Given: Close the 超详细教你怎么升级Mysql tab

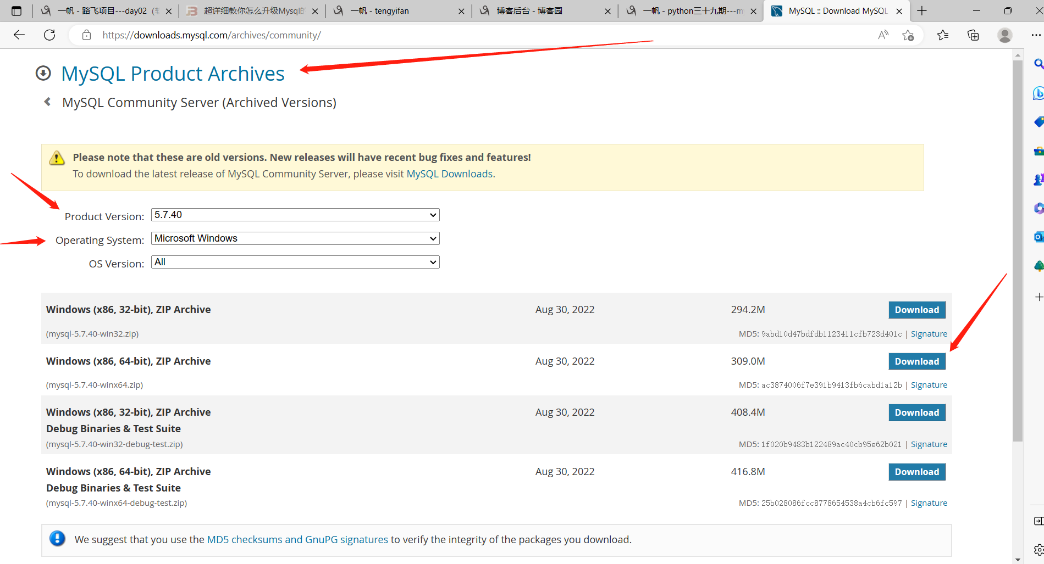Looking at the screenshot, I should [315, 11].
